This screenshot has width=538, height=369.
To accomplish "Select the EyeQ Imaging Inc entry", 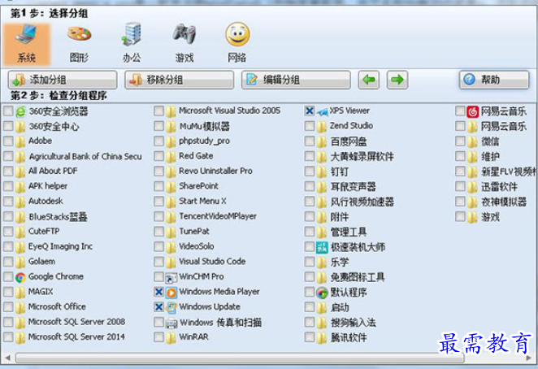I will (x=60, y=247).
